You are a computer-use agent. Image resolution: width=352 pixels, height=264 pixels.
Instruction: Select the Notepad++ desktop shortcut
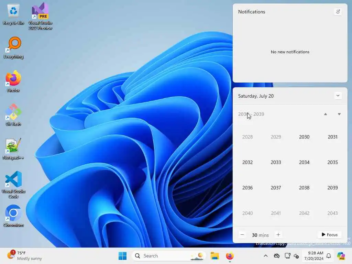pyautogui.click(x=13, y=148)
